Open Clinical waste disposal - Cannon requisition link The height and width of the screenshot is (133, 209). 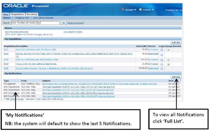click(x=54, y=68)
